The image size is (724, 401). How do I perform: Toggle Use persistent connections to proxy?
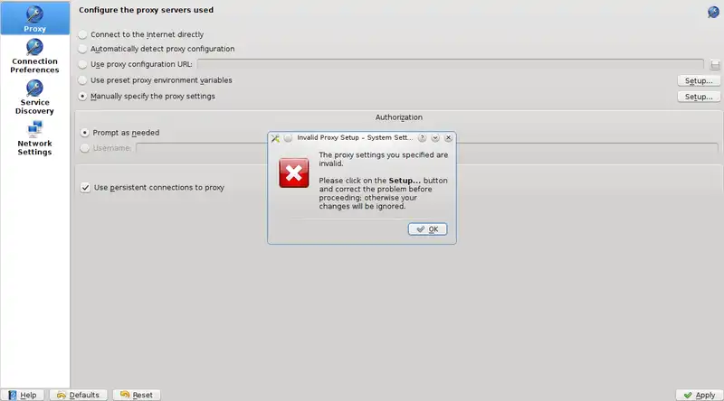pos(152,188)
